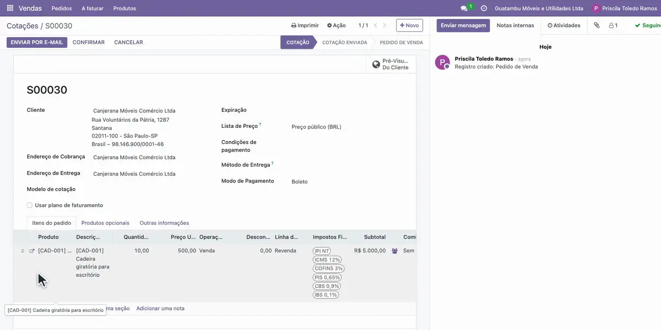Open the customer preview globe button
661x330 pixels.
click(x=391, y=64)
